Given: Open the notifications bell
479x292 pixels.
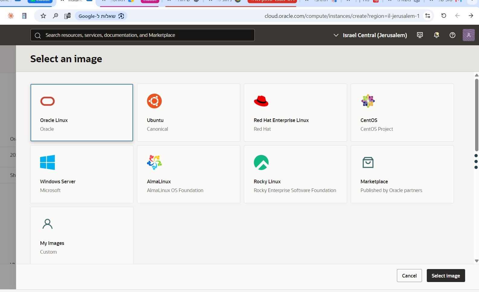Looking at the screenshot, I should pos(436,35).
